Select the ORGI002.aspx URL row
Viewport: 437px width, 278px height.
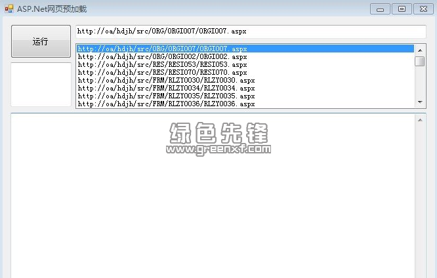[x=245, y=56]
